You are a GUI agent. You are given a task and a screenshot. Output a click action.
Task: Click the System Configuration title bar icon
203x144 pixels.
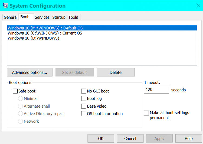coord(5,6)
